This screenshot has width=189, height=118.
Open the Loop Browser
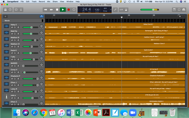pos(179,10)
